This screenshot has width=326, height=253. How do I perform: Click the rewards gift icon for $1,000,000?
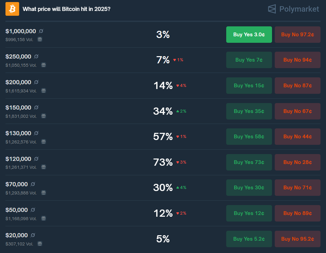40,39
